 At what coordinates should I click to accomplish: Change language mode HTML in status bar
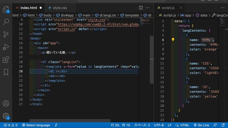coord(182,125)
